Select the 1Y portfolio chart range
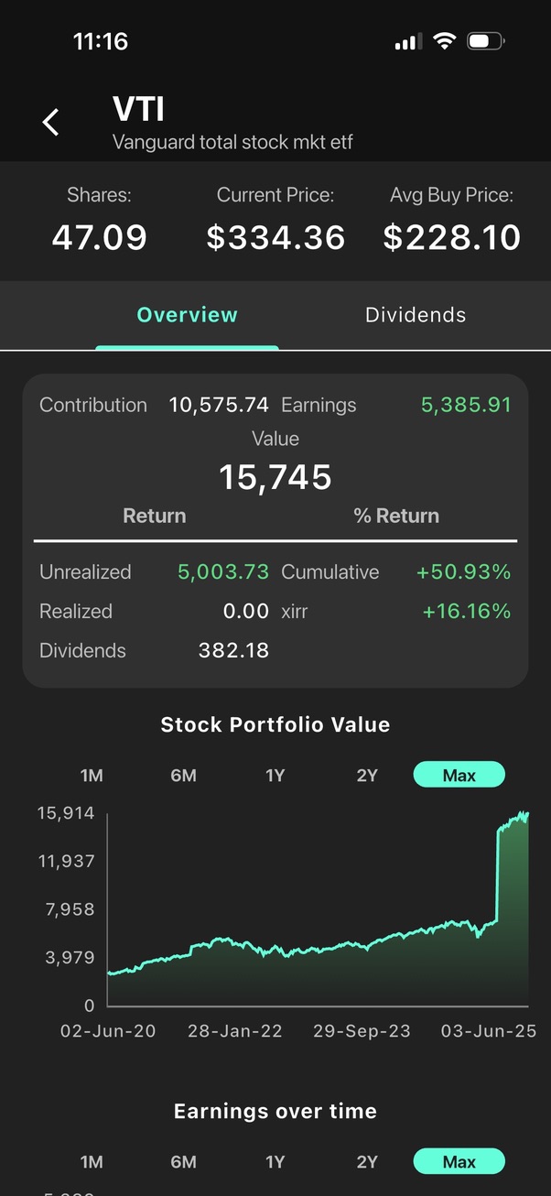This screenshot has width=551, height=1196. (x=275, y=774)
